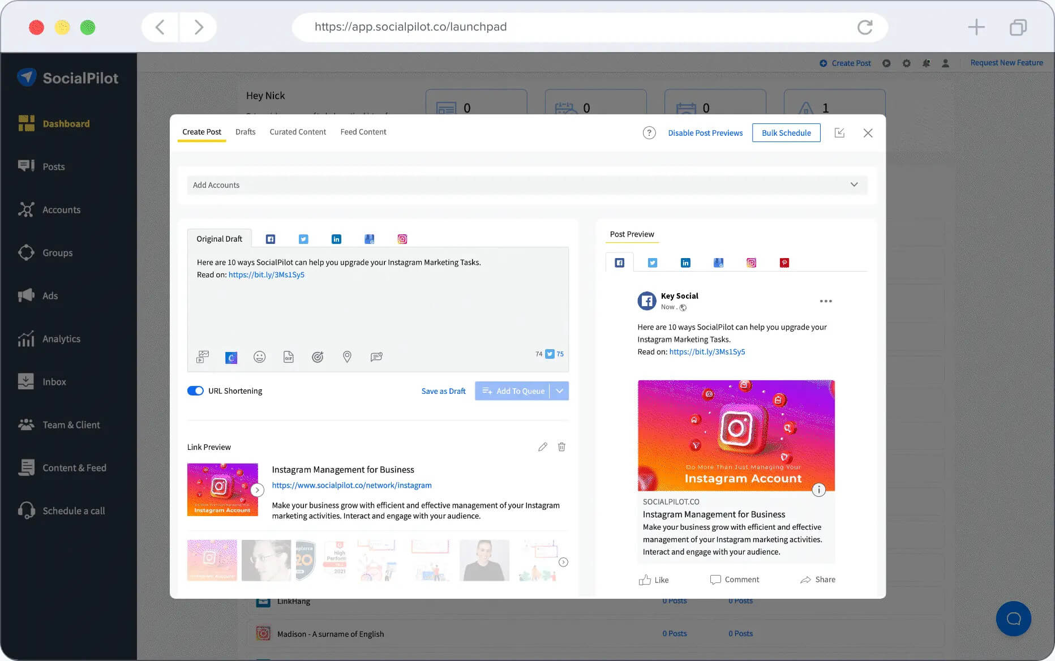Viewport: 1055px width, 661px height.
Task: Switch to the Curated Content tab
Action: pyautogui.click(x=297, y=132)
